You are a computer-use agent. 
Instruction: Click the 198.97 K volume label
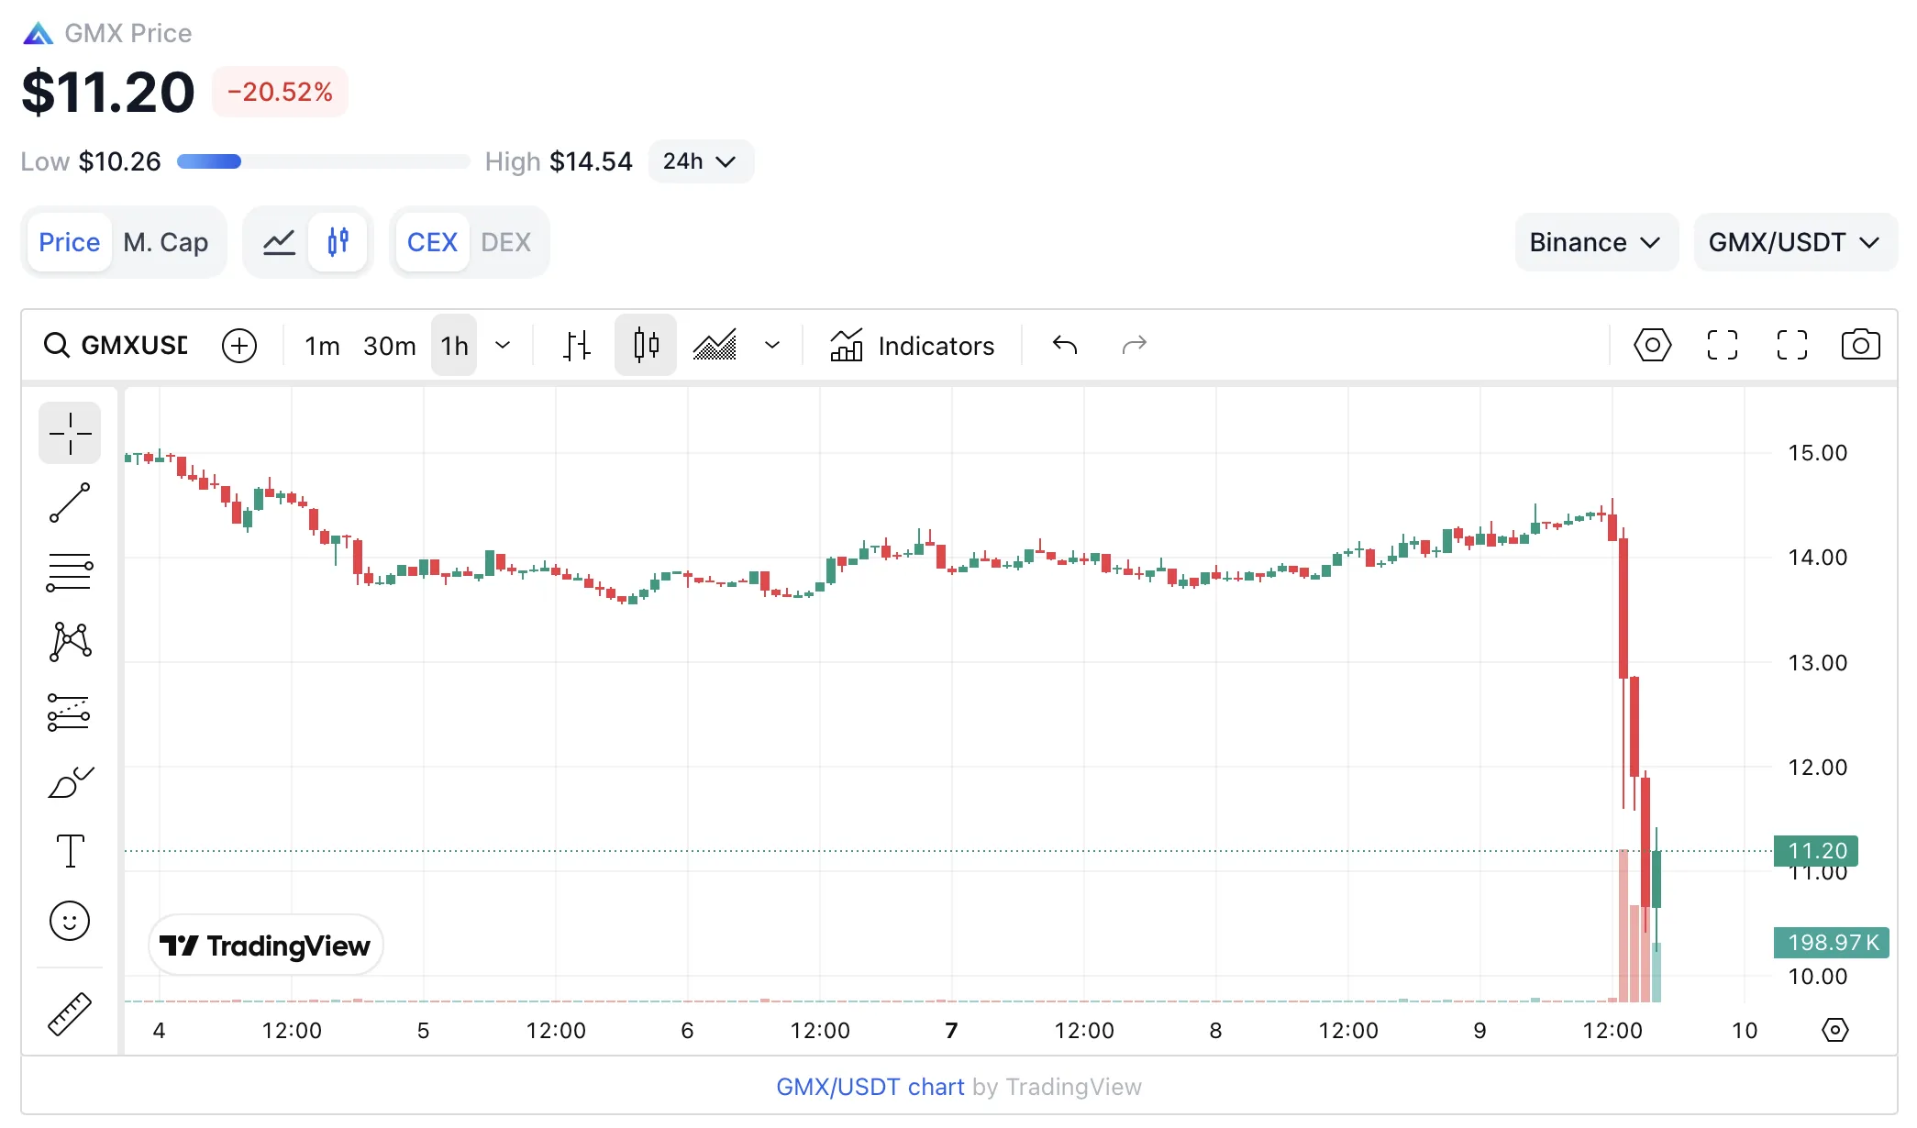coord(1831,943)
